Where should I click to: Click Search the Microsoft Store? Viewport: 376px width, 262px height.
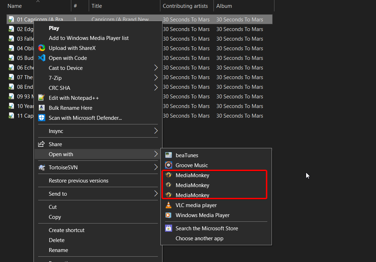point(207,228)
